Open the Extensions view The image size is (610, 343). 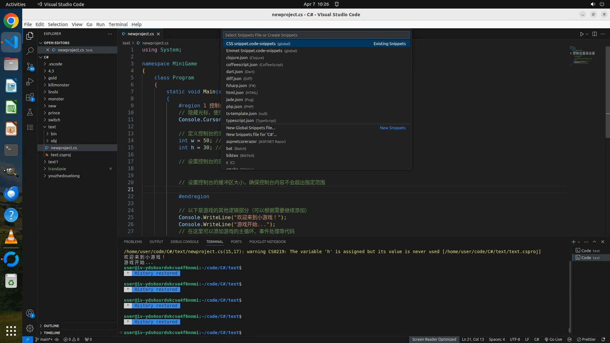30,97
